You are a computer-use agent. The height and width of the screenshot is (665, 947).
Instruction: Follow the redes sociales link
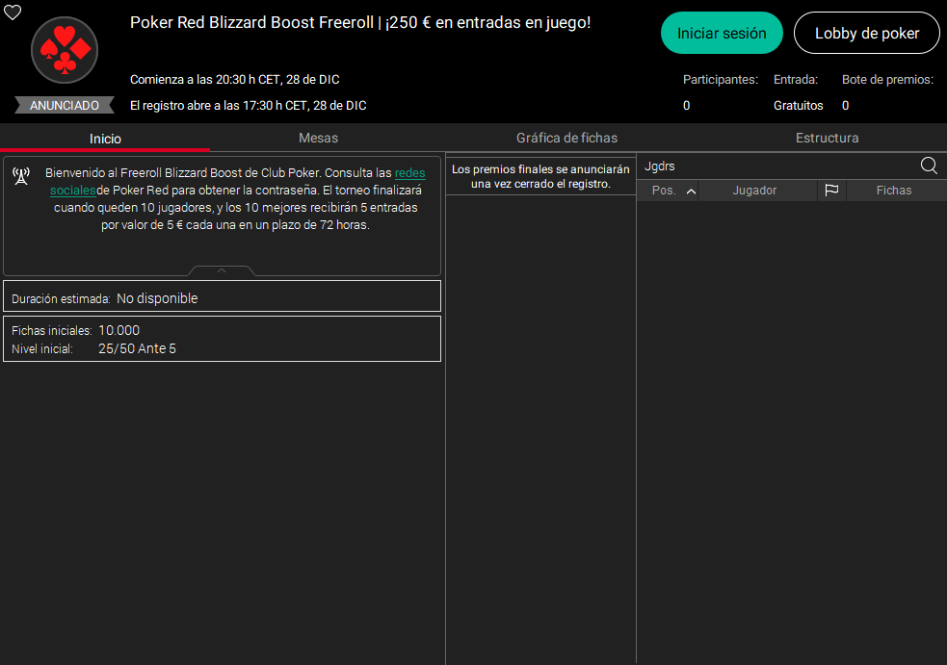click(x=409, y=173)
